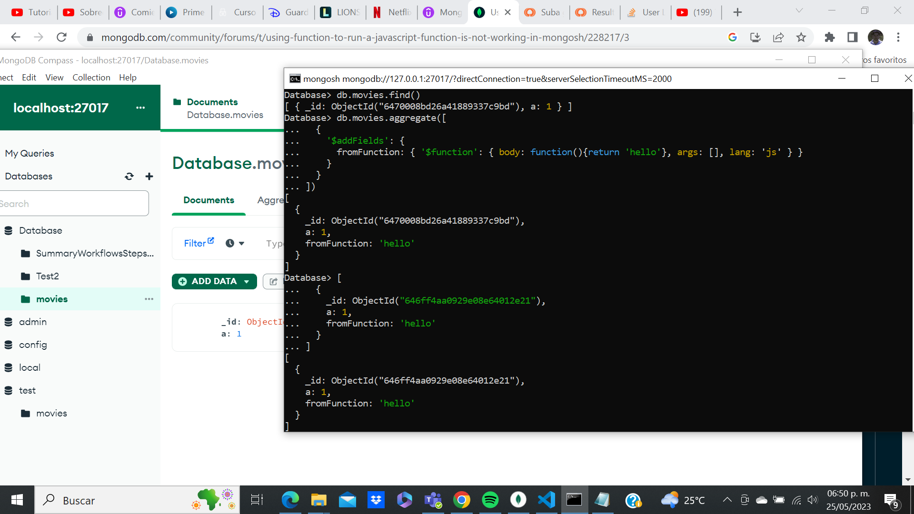Open movies collection ellipsis options
The image size is (914, 514).
[x=149, y=299]
